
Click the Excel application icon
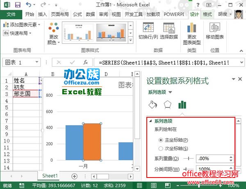coord(7,5)
